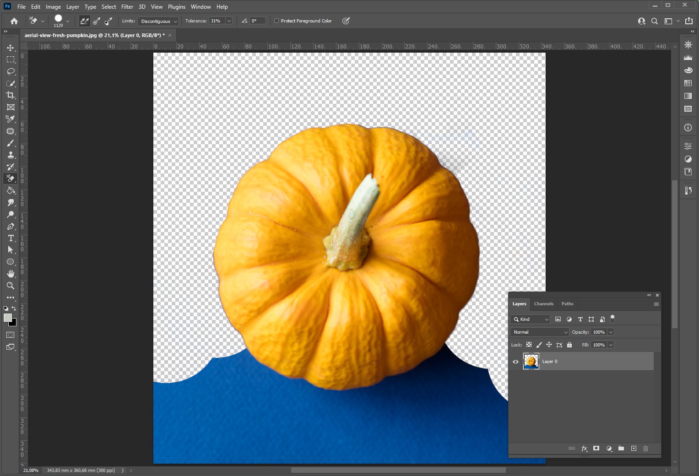Switch to the Paths tab
This screenshot has height=476, width=699.
click(568, 303)
